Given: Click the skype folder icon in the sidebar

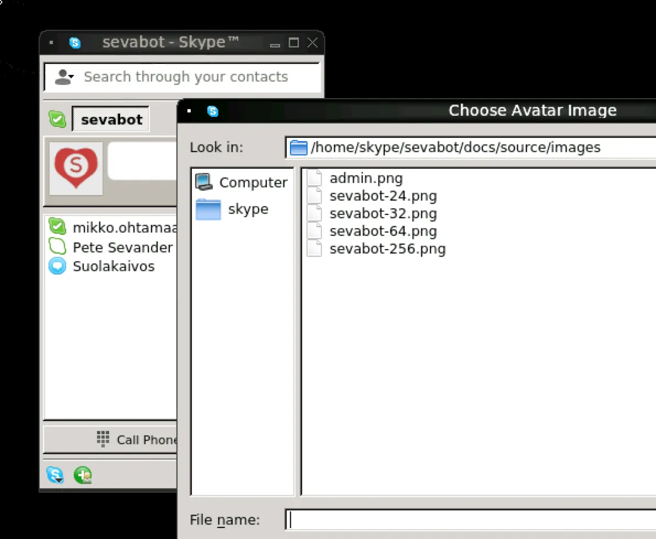Looking at the screenshot, I should point(208,209).
